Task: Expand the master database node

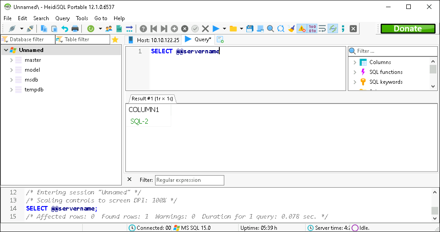Action: (x=11, y=60)
